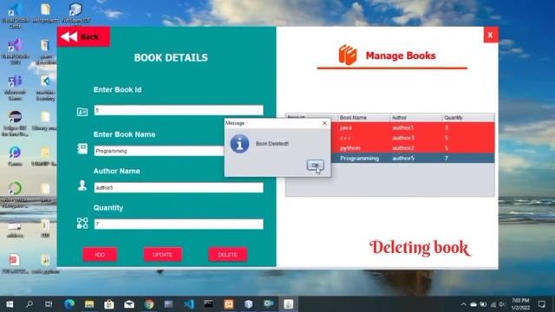Close the Message dialog with its X
555x312 pixels.
tap(324, 123)
